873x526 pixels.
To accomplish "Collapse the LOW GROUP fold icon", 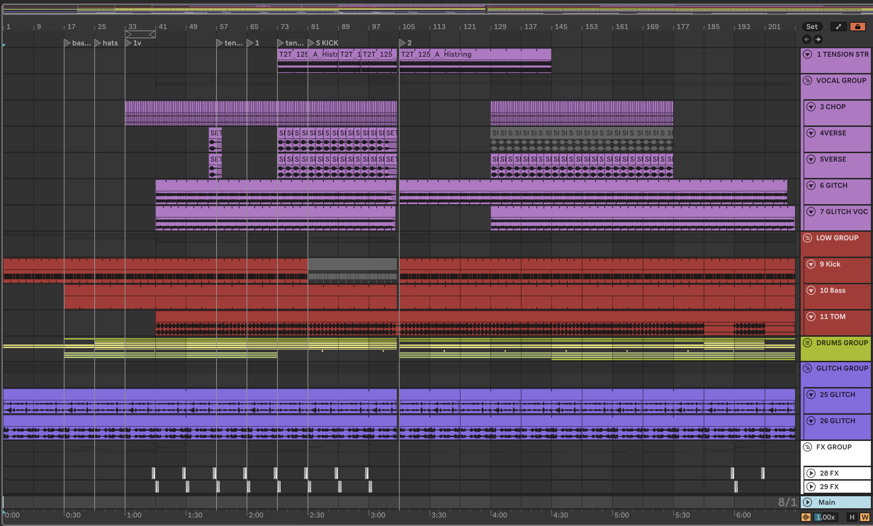I will tap(807, 238).
